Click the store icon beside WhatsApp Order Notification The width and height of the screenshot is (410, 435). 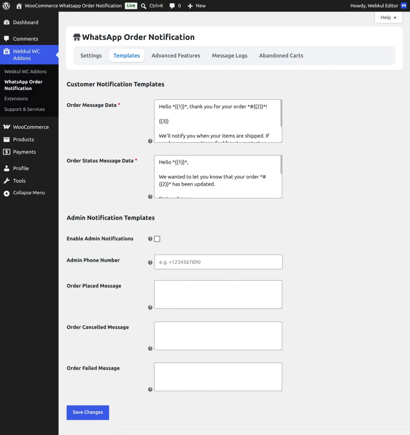coord(77,37)
